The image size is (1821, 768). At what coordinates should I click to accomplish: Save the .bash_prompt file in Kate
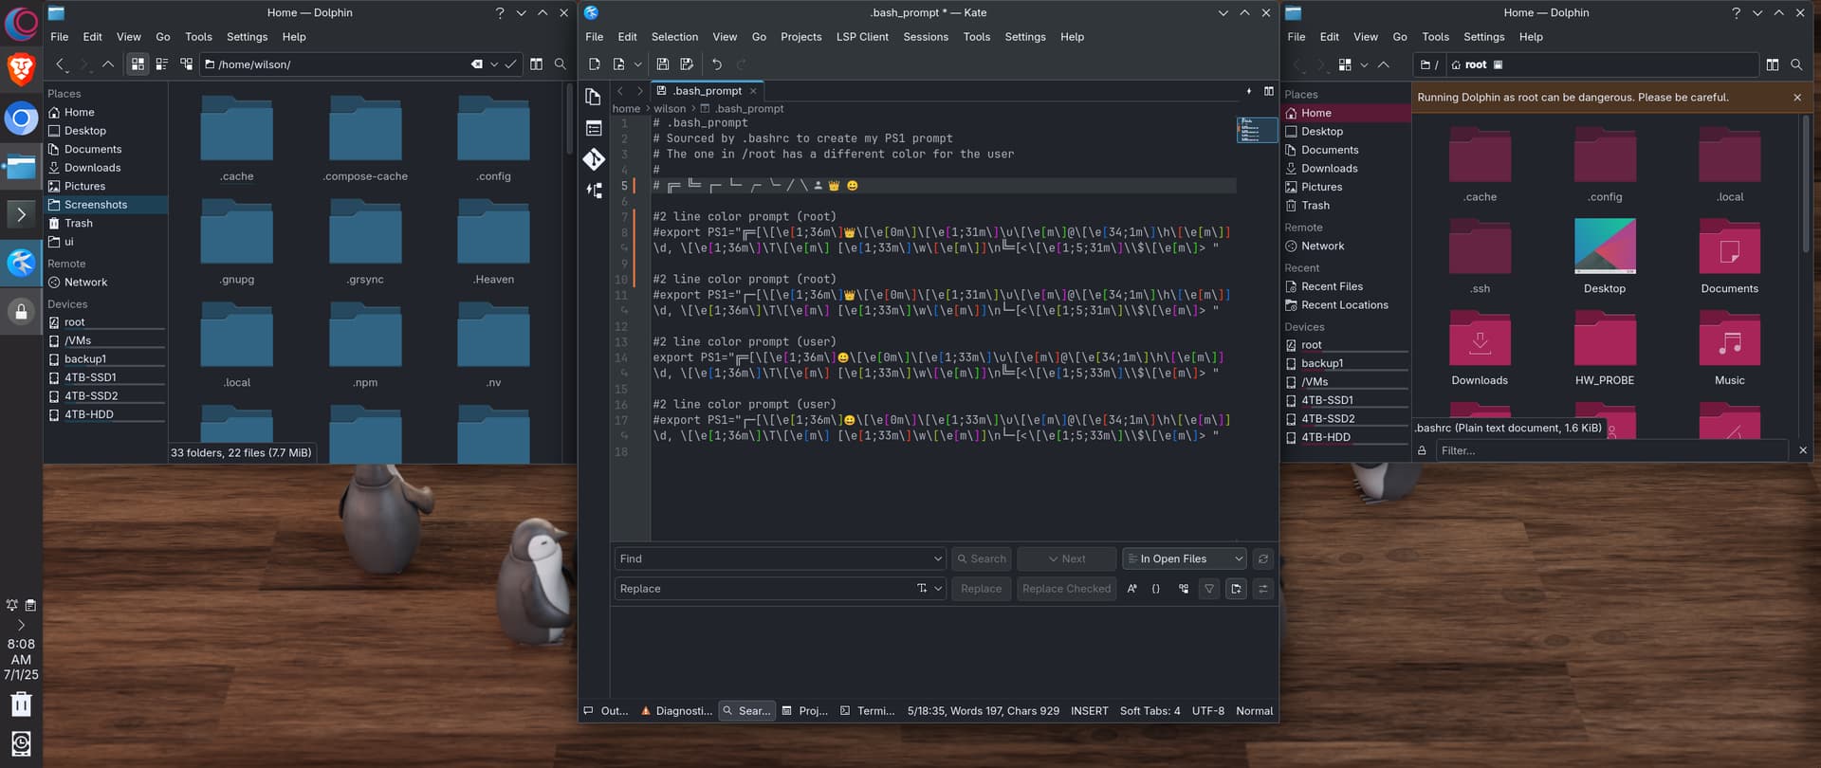[662, 64]
